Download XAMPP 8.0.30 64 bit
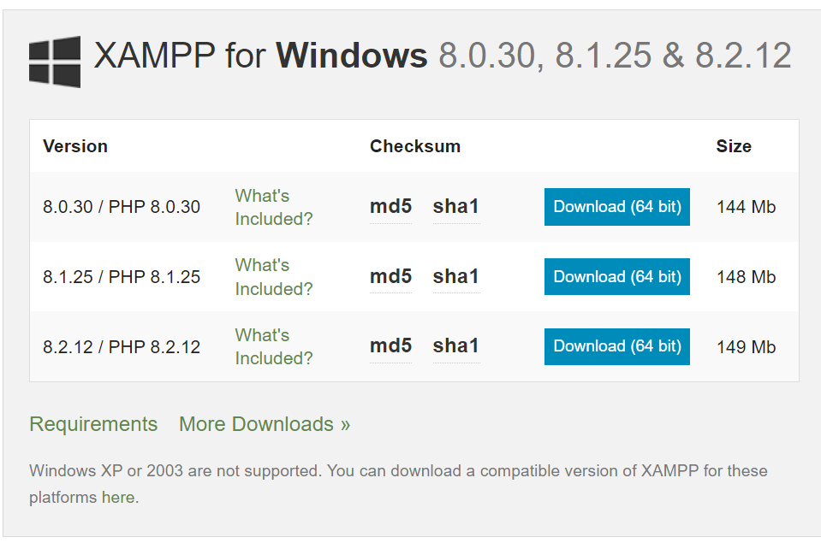 point(616,206)
